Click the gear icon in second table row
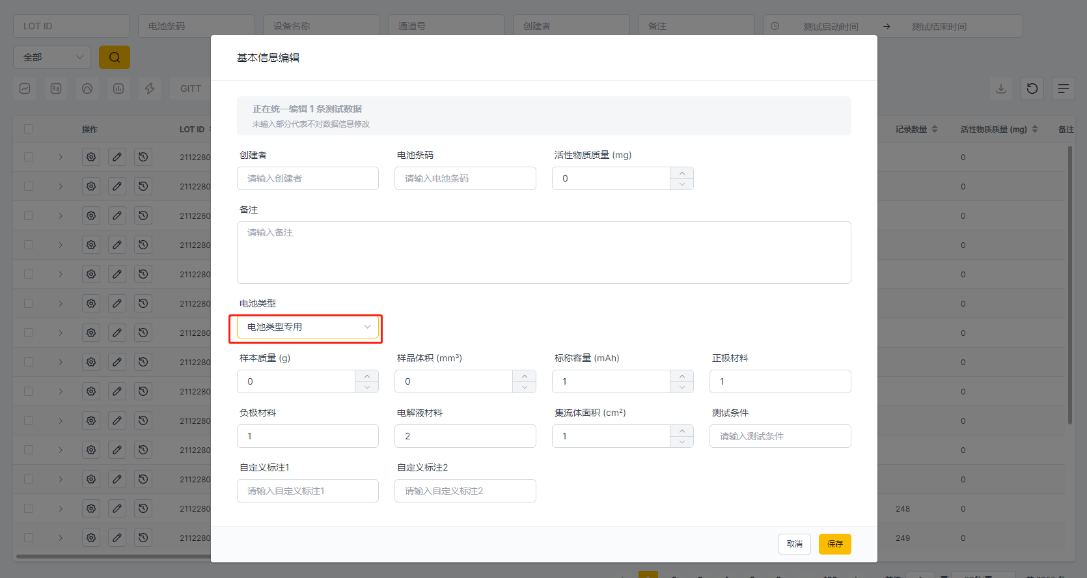Viewport: 1087px width, 578px height. [91, 186]
